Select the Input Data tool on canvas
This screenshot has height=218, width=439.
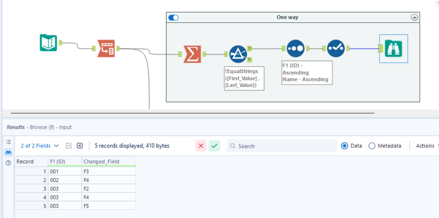48,43
